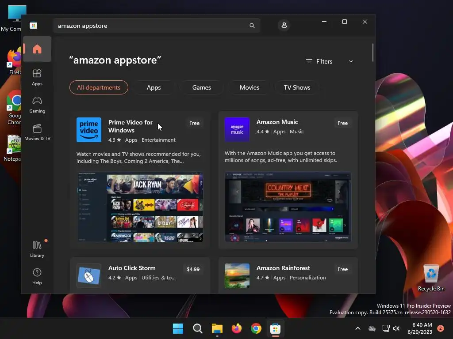Image resolution: width=453 pixels, height=339 pixels.
Task: Open Movies & TV in the sidebar
Action: click(x=37, y=132)
